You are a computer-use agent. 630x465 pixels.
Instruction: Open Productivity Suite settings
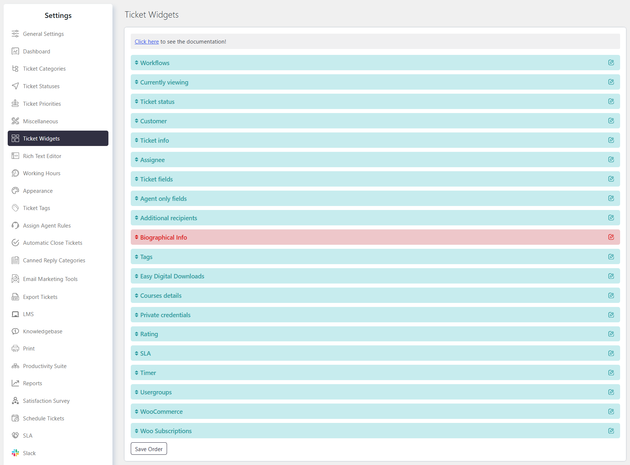click(58, 366)
